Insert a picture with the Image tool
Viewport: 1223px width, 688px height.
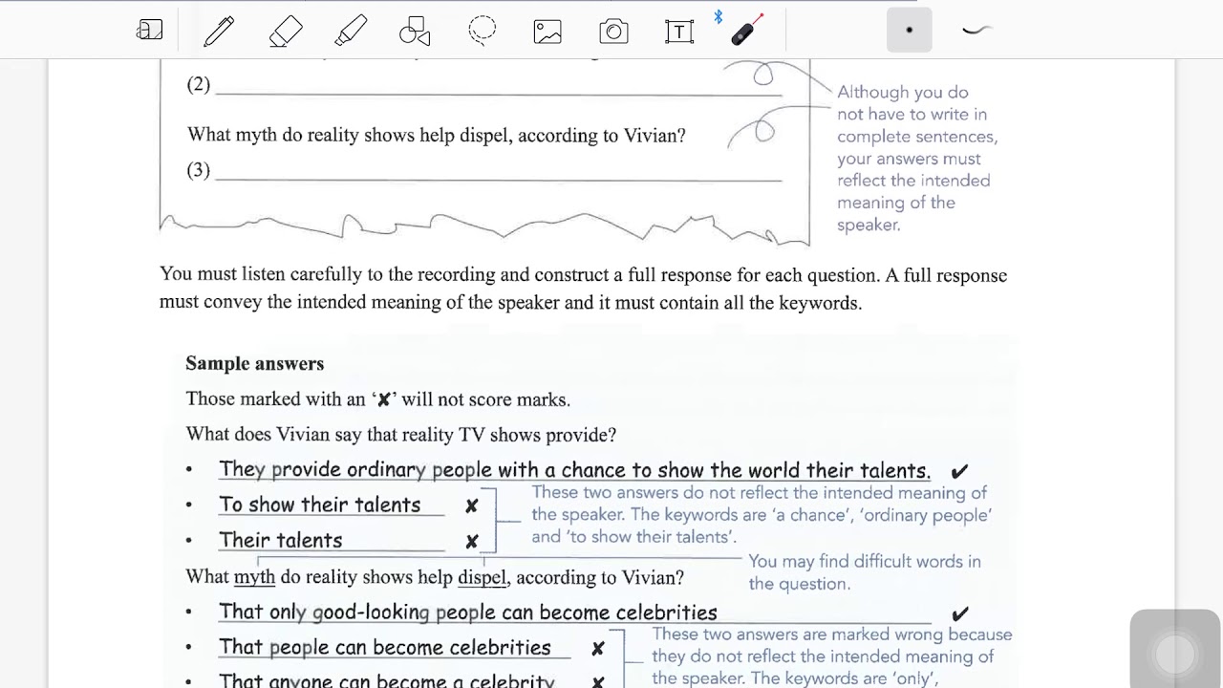(x=547, y=31)
